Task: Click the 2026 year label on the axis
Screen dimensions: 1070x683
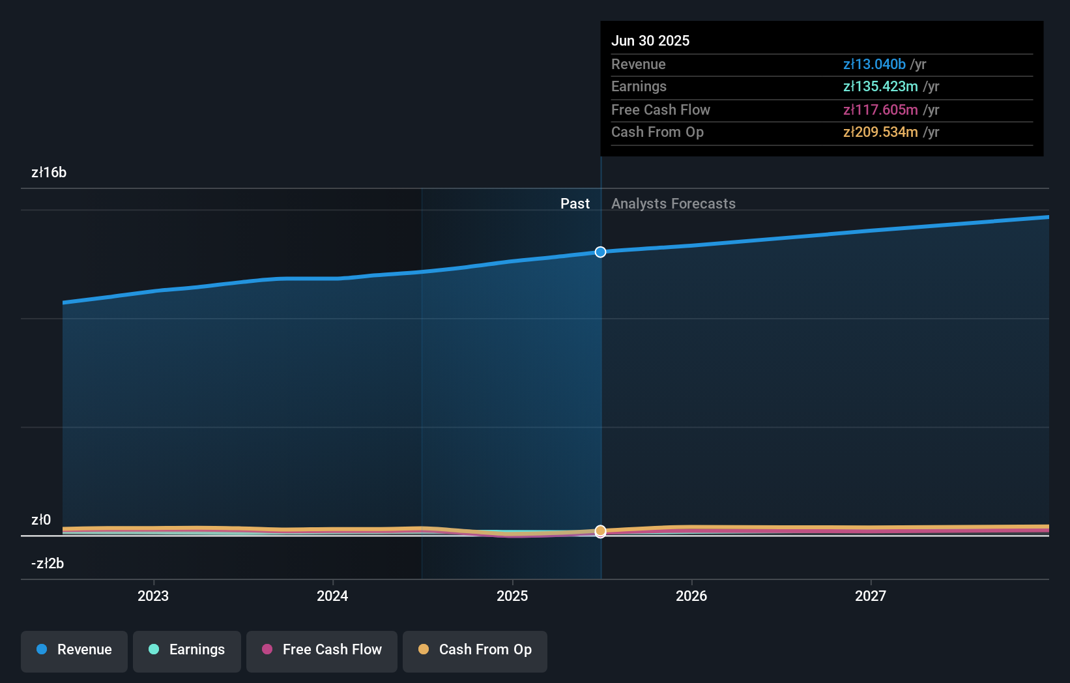Action: [x=692, y=595]
